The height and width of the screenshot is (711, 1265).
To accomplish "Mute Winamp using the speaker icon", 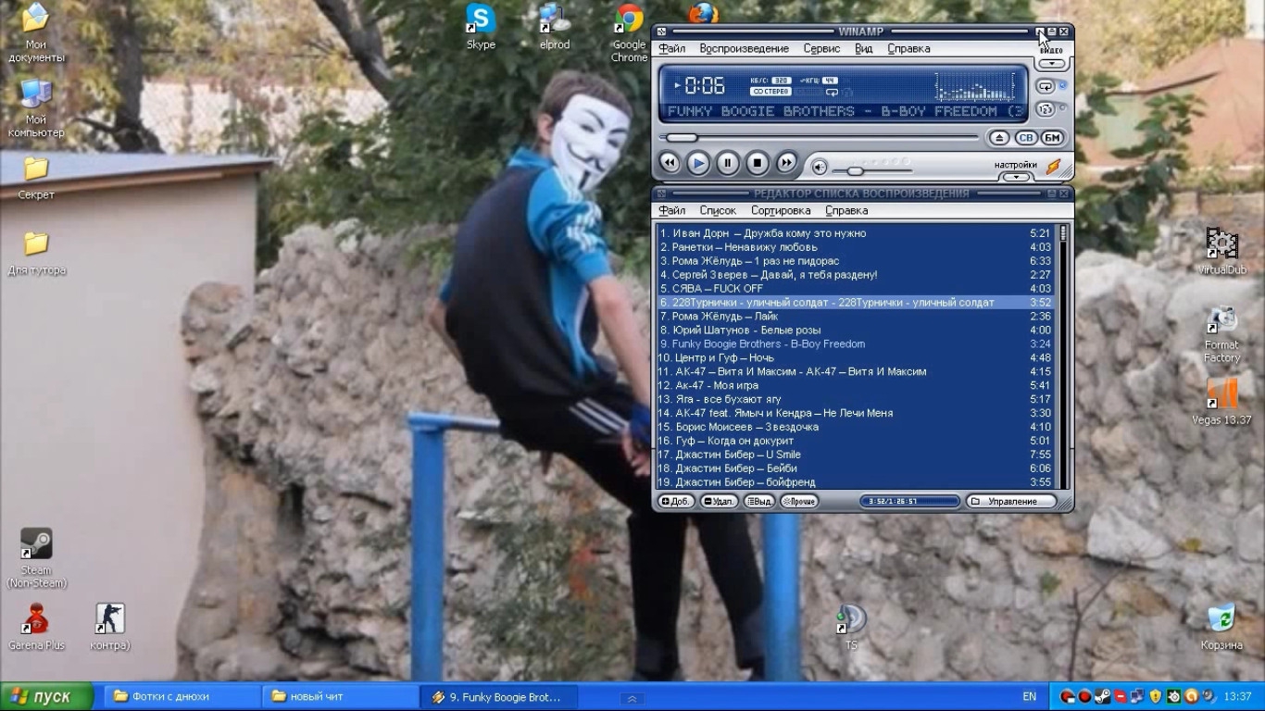I will [820, 168].
